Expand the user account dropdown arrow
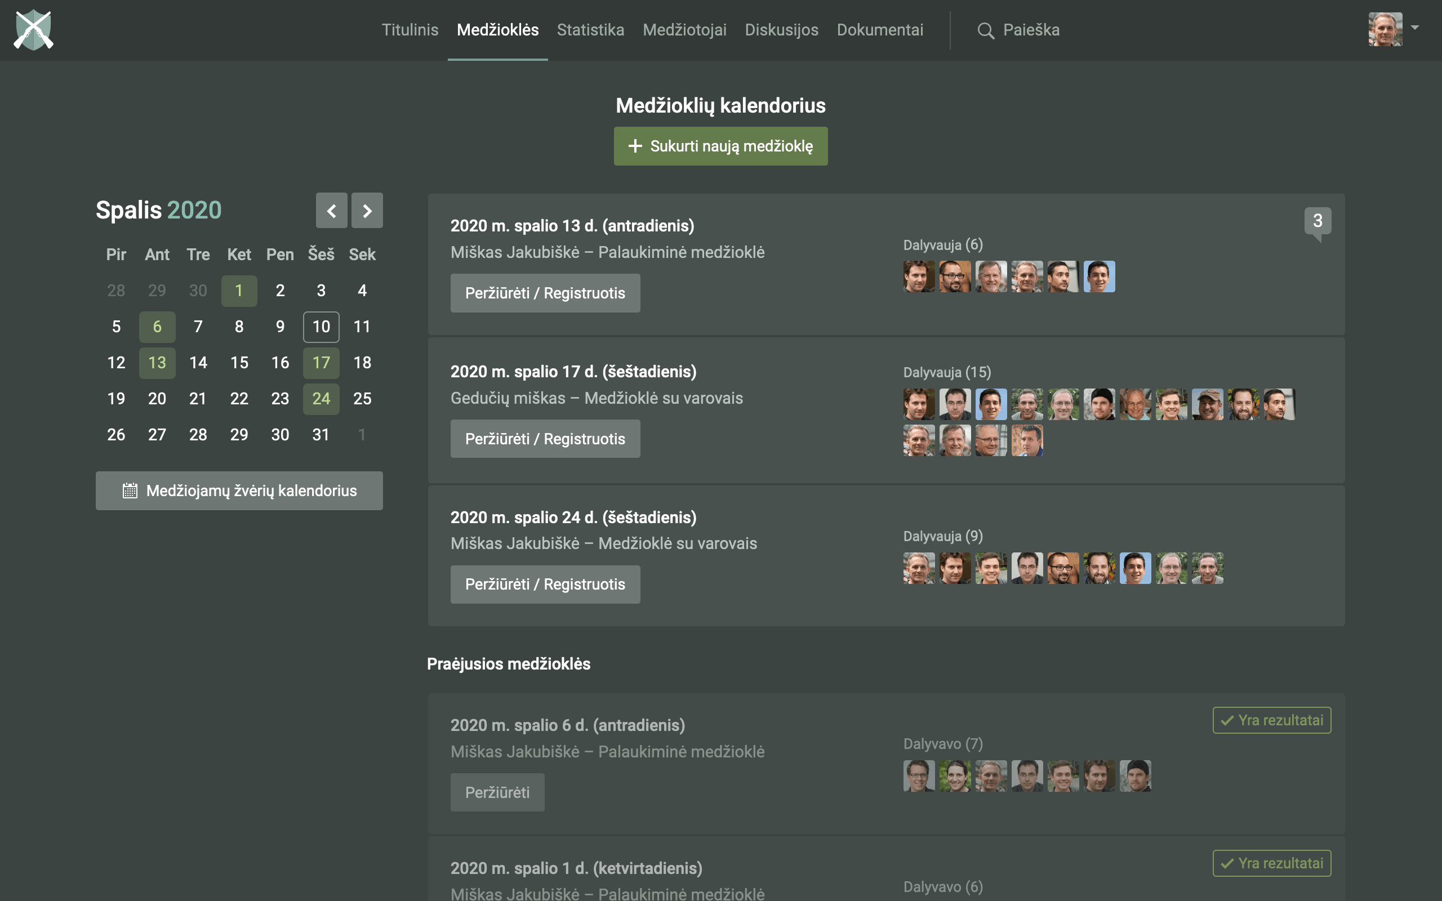1442x901 pixels. (1415, 28)
